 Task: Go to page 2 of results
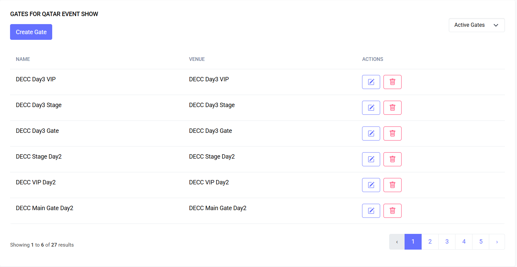(430, 242)
